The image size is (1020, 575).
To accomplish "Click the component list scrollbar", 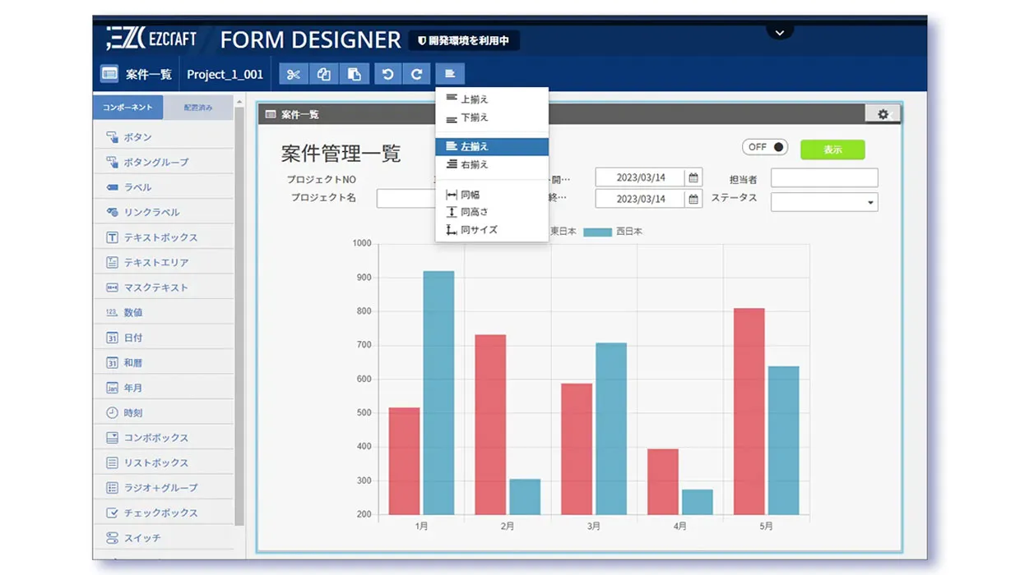I will click(x=239, y=312).
